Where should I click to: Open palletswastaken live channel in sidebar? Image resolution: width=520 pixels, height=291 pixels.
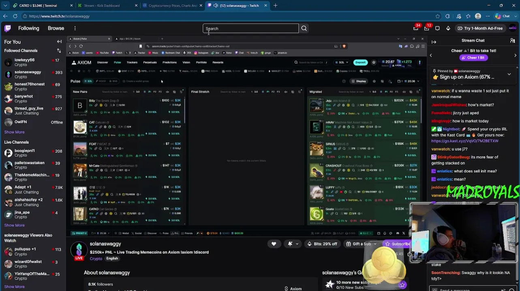point(33,165)
